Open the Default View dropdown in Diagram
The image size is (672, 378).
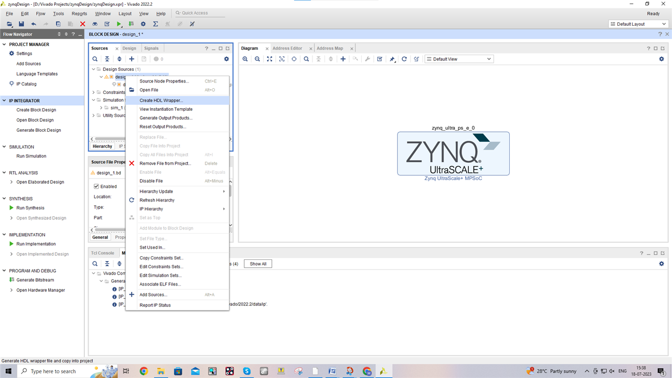pyautogui.click(x=459, y=59)
